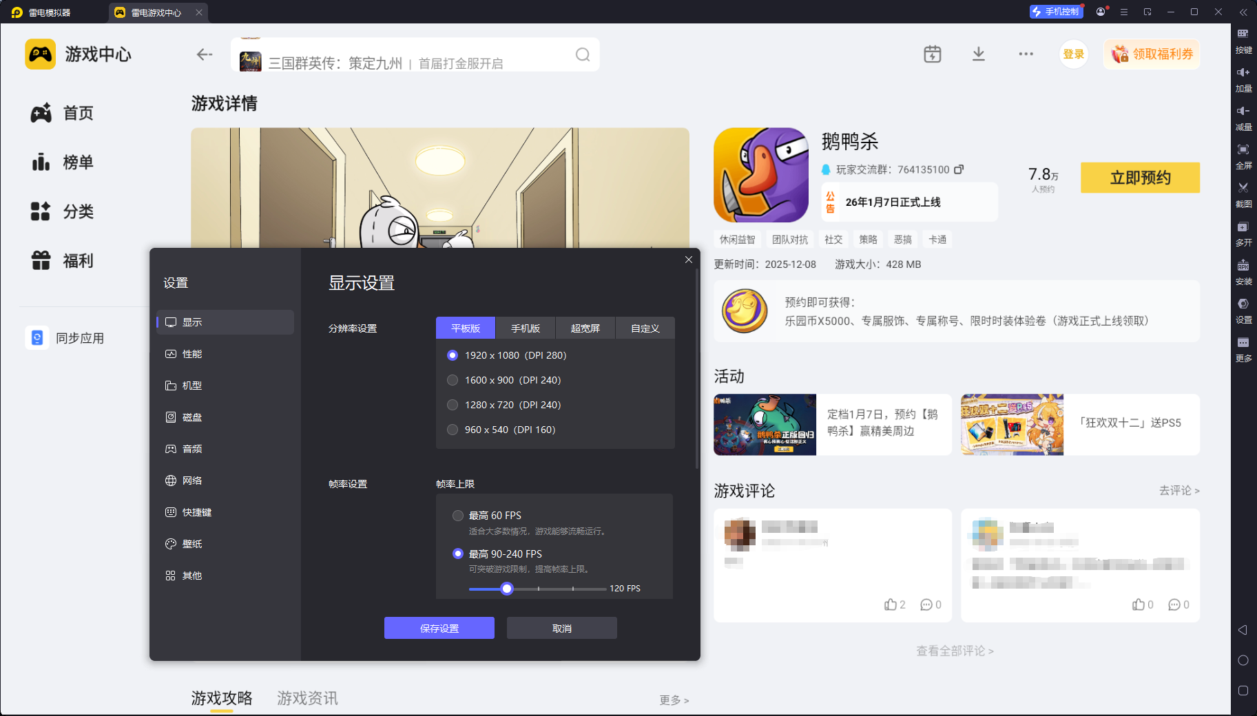Click the back arrow in Game Center

[205, 54]
